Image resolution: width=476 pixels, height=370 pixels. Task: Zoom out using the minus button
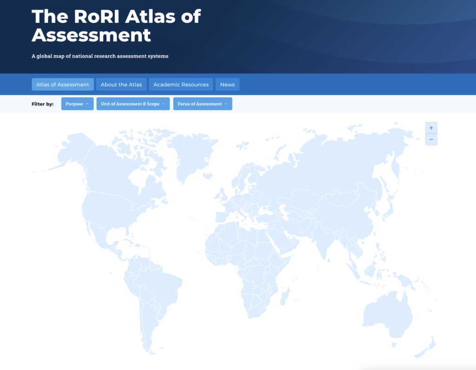tap(431, 139)
